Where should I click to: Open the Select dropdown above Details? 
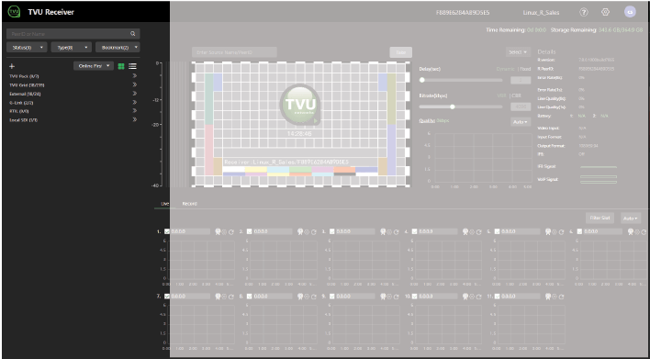point(518,52)
